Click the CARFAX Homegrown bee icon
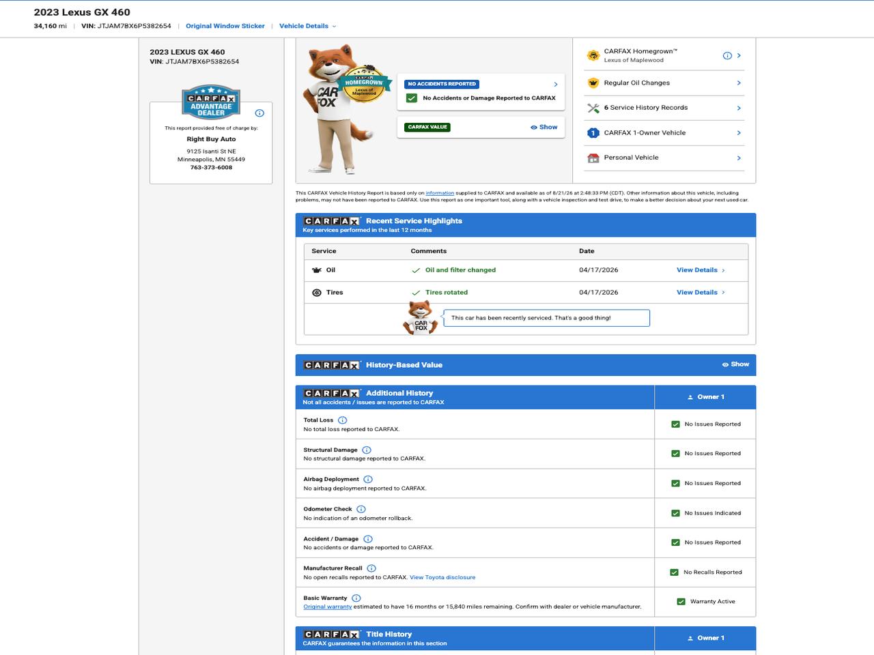The height and width of the screenshot is (655, 874). (x=593, y=55)
